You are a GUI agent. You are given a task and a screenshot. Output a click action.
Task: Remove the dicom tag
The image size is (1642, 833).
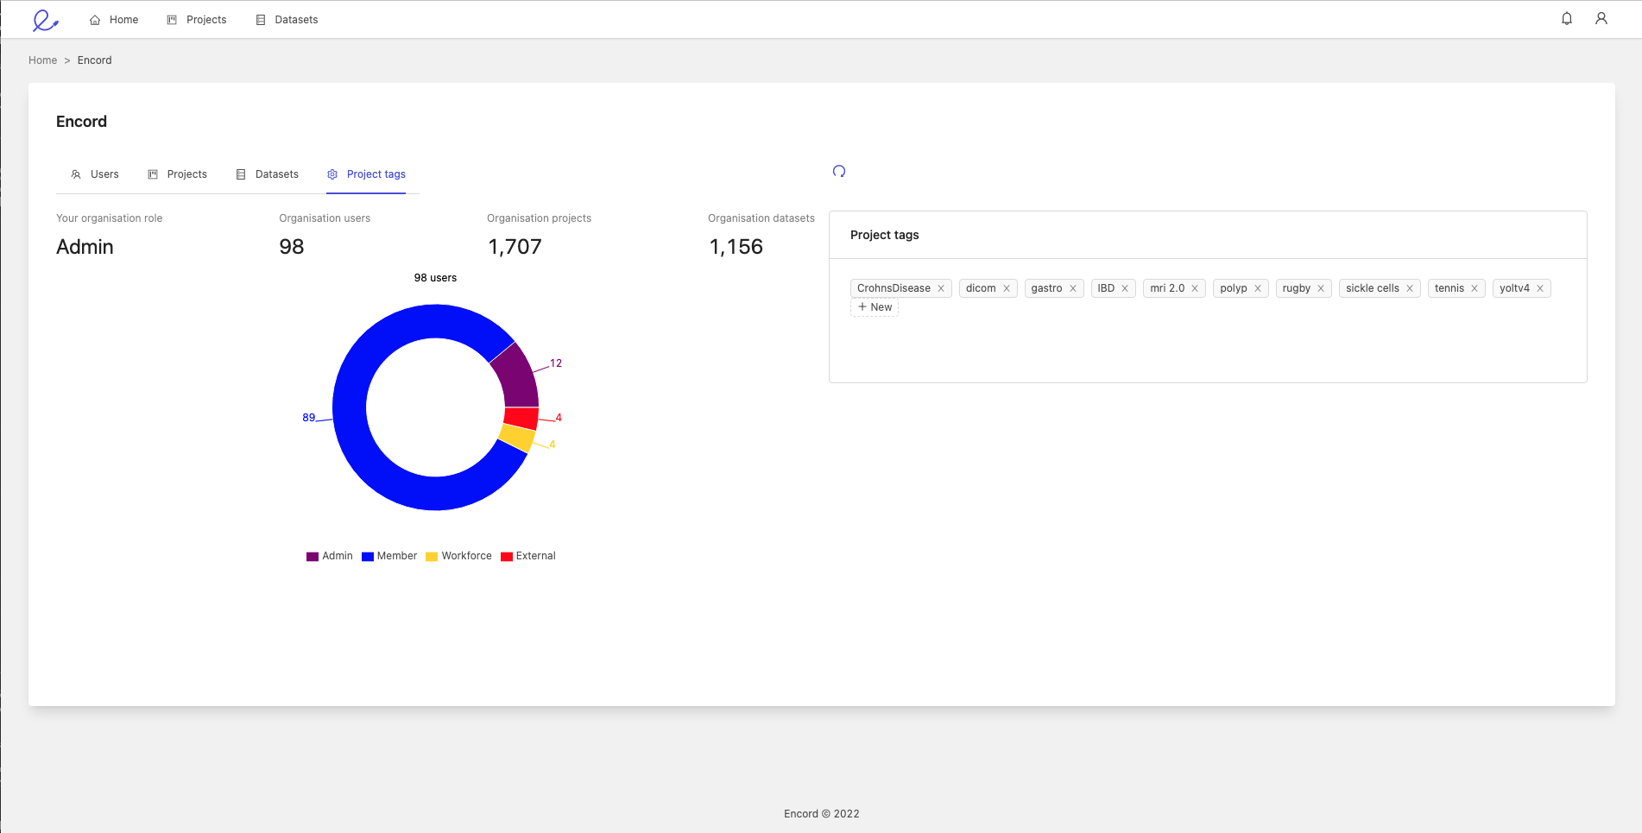[1007, 288]
